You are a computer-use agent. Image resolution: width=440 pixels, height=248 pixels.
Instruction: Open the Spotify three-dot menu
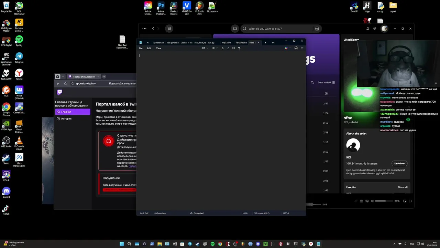coord(144,29)
